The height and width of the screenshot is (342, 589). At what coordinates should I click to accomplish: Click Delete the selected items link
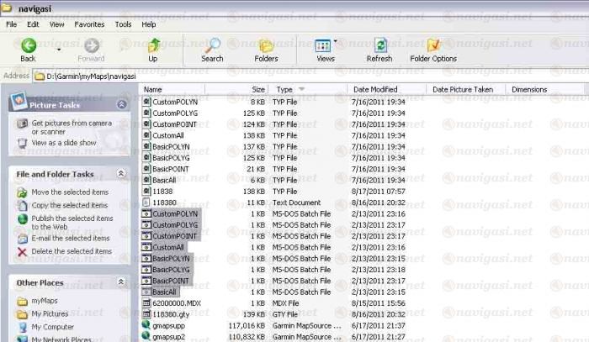[x=71, y=251]
